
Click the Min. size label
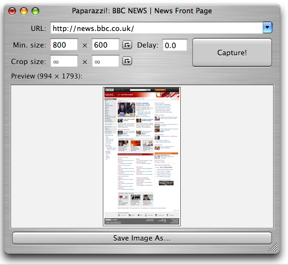point(29,45)
